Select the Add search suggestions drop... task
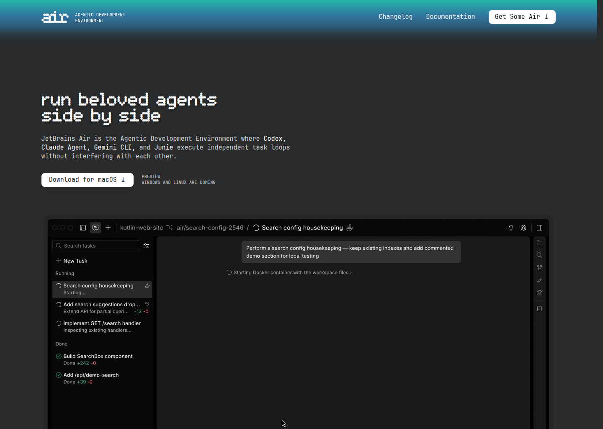Image resolution: width=603 pixels, height=429 pixels. coord(102,308)
